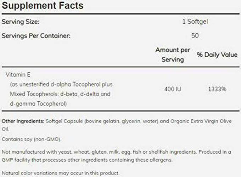Viewport: 241px width, 177px height.
Task: Click the Servings Per Container label
Action: click(36, 35)
